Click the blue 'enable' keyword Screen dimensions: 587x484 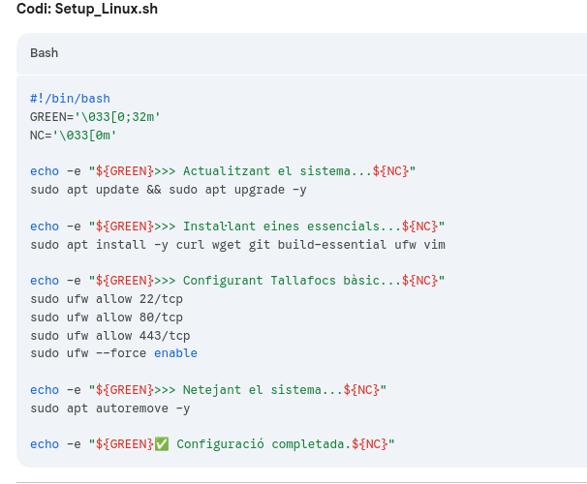coord(175,353)
